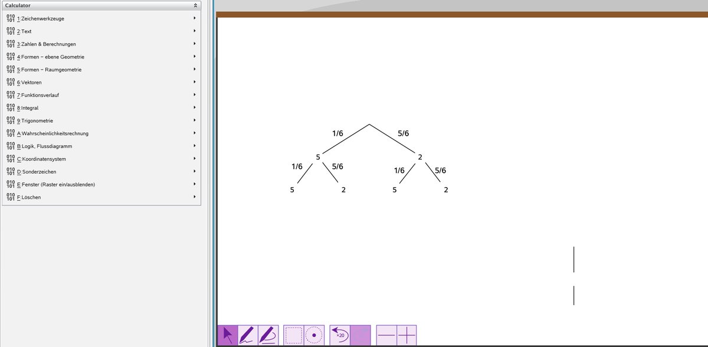The height and width of the screenshot is (347, 708).
Task: Select the freehand pen tool
Action: (x=248, y=335)
